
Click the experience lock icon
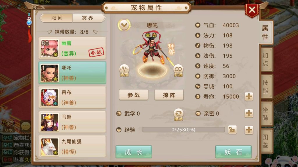(x=232, y=130)
